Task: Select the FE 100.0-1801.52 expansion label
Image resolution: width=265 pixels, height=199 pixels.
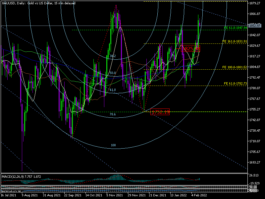Action: click(x=235, y=67)
